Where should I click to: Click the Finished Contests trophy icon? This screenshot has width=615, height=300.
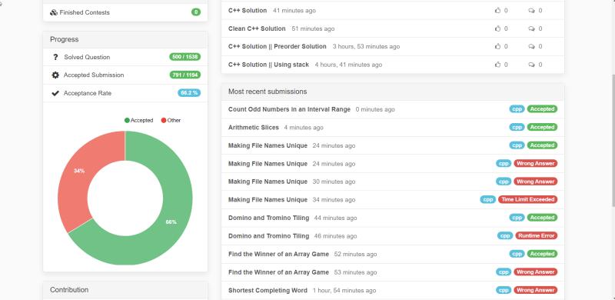coord(54,12)
